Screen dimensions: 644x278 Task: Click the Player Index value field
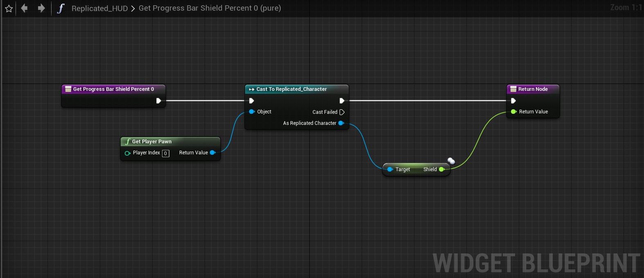166,154
